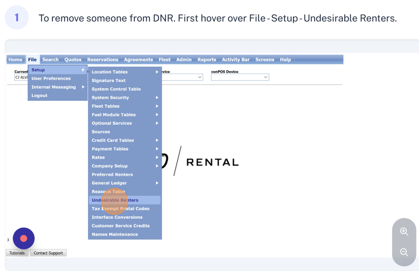The width and height of the screenshot is (419, 271).
Task: Open the Reservations menu
Action: tap(103, 60)
